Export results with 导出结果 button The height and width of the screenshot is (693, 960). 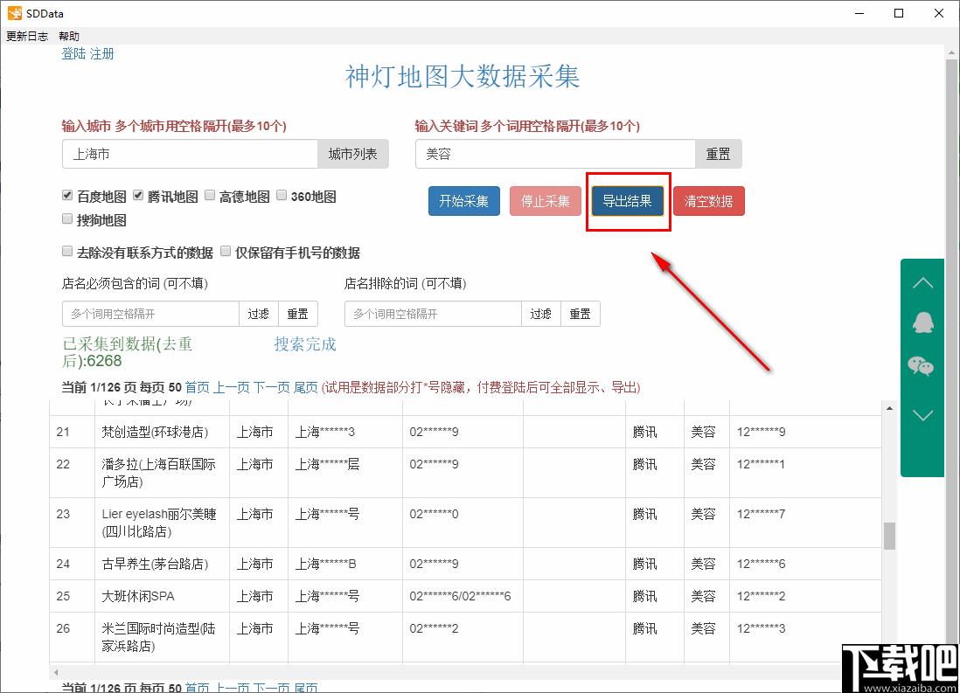[628, 201]
